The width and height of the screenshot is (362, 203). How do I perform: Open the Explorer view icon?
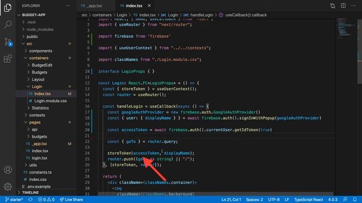click(x=7, y=7)
